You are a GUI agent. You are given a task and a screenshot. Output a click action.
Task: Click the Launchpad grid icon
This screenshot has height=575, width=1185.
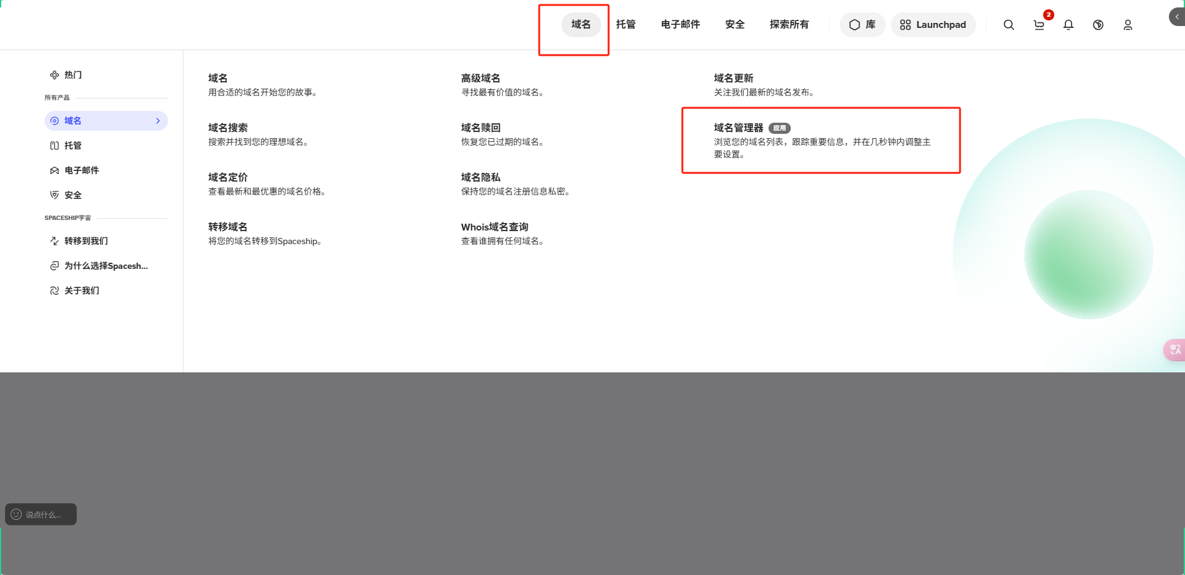pyautogui.click(x=905, y=25)
